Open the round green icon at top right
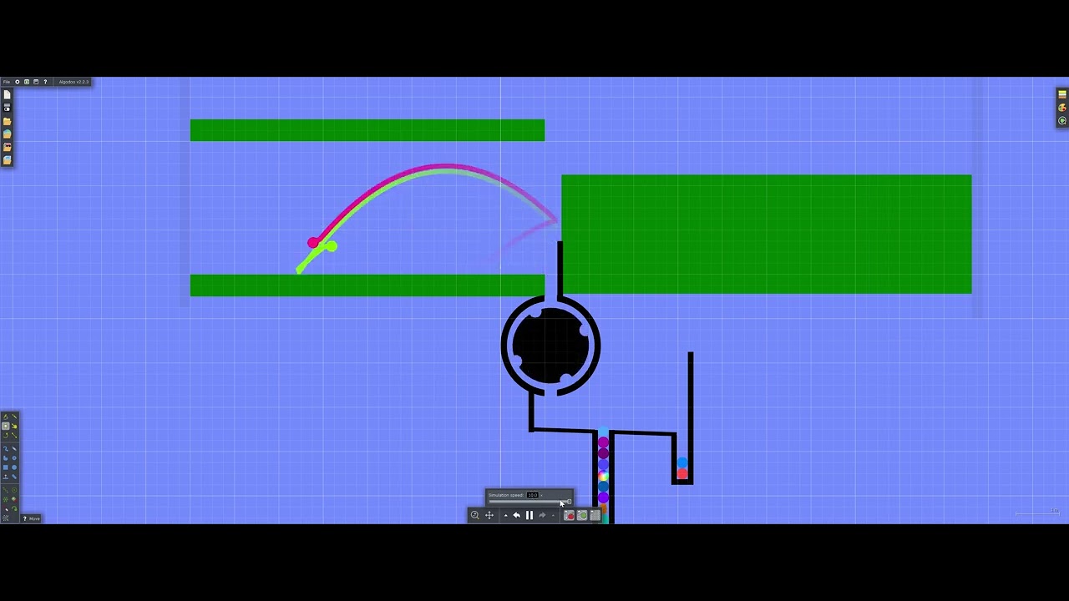 (1062, 121)
